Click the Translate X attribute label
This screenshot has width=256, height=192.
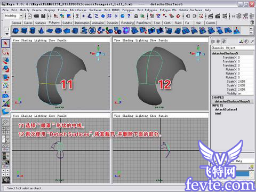[x=229, y=58]
